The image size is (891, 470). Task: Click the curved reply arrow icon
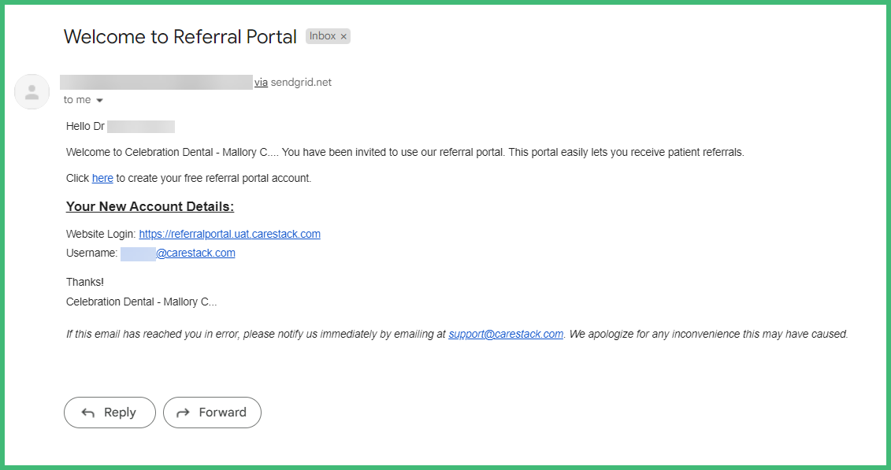coord(88,413)
